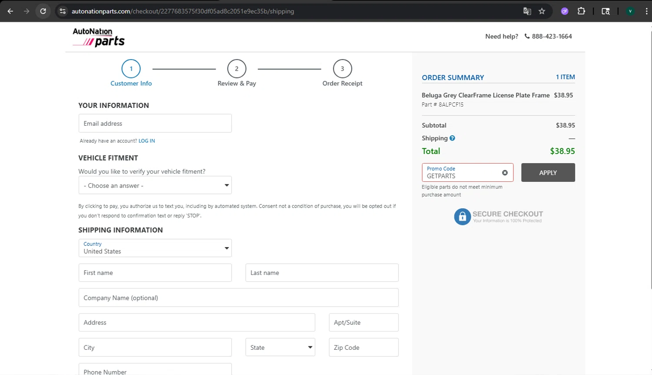Click the LOG IN link
The width and height of the screenshot is (652, 375).
pyautogui.click(x=146, y=141)
